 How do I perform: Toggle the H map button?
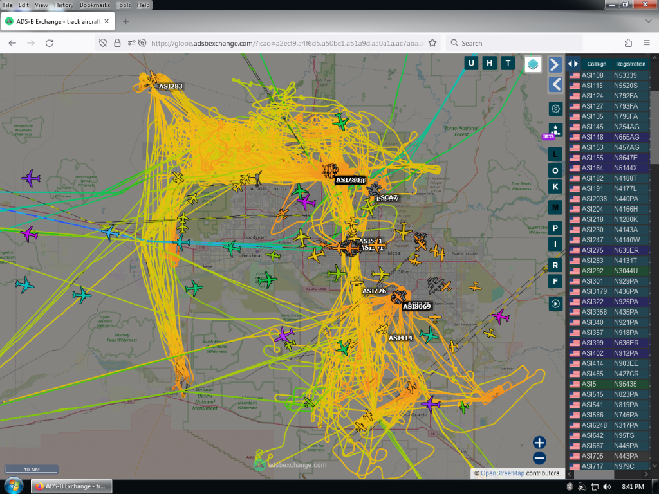489,64
